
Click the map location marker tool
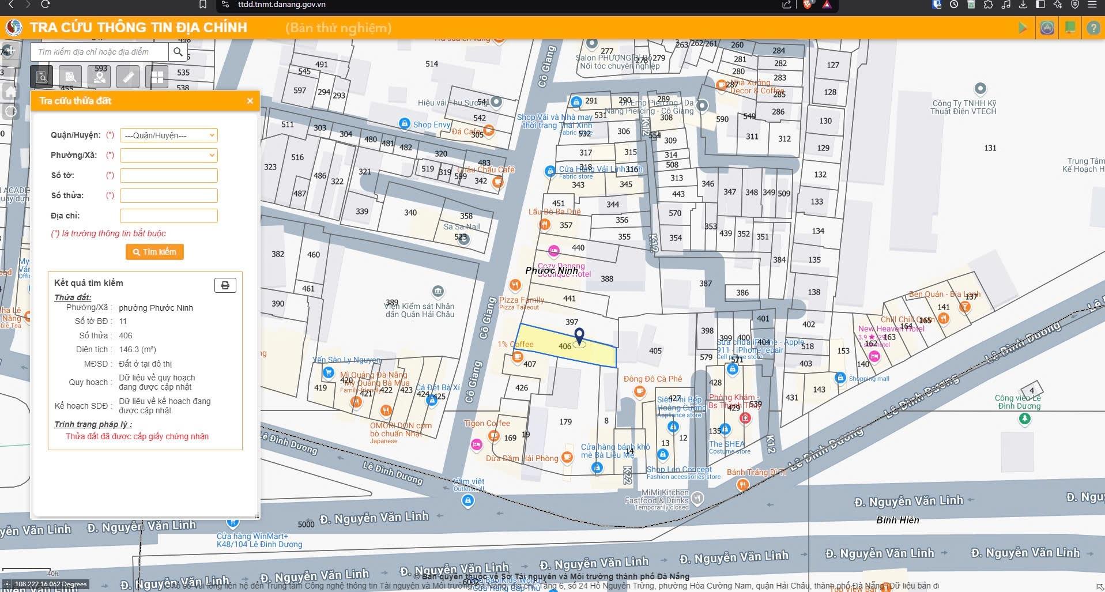(99, 77)
